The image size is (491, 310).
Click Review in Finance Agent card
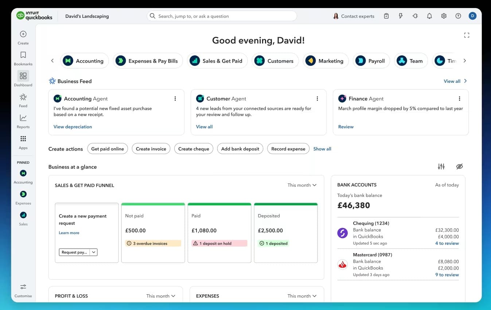coord(346,127)
